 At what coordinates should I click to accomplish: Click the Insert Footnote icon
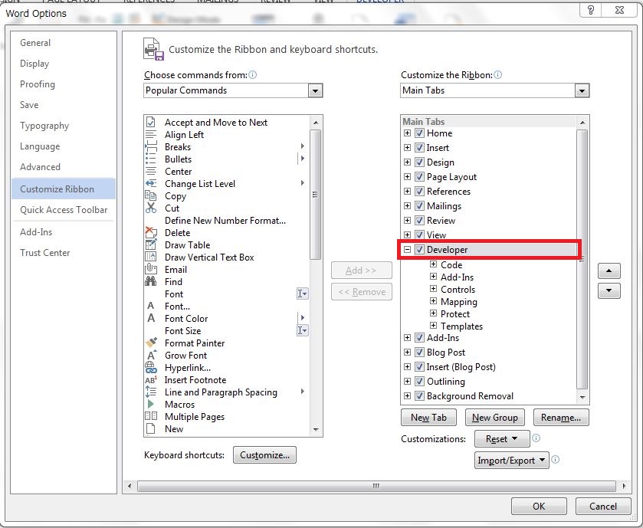click(150, 379)
